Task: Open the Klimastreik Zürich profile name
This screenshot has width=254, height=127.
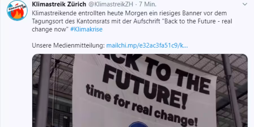Action: (x=59, y=4)
